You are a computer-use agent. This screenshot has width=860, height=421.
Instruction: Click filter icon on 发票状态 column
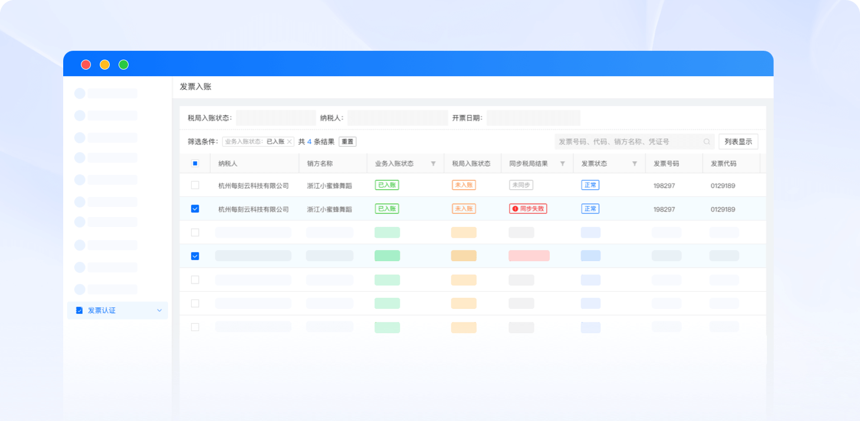point(635,164)
